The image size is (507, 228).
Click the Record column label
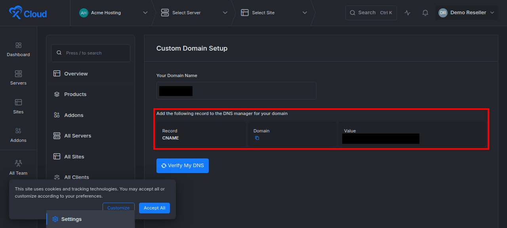[170, 131]
